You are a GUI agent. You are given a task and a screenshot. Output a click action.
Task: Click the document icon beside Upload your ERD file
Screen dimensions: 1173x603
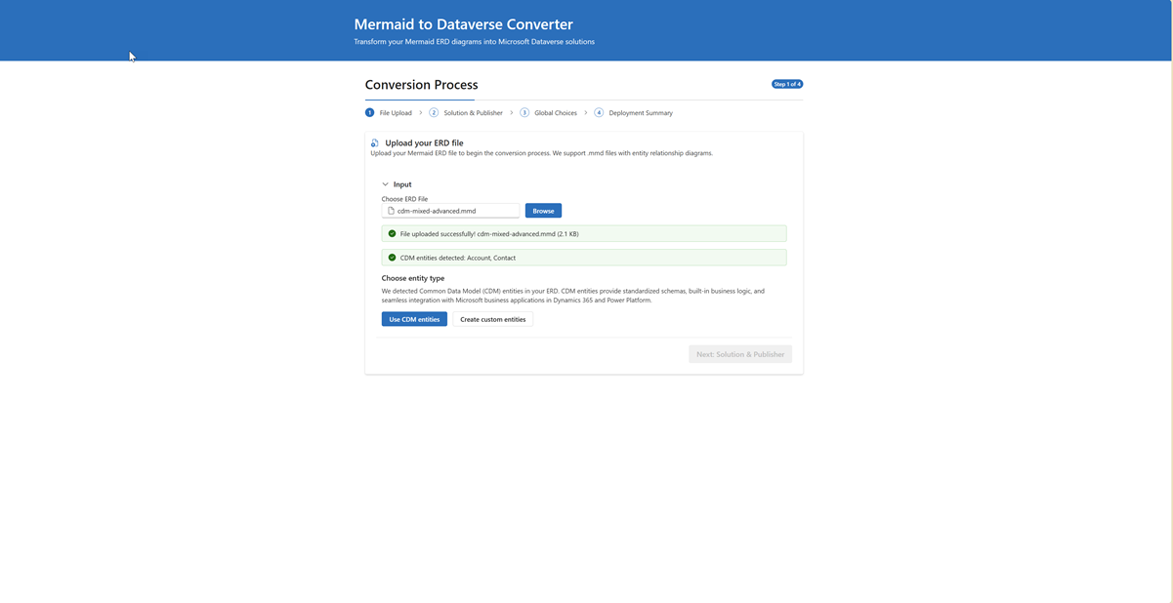pos(374,143)
